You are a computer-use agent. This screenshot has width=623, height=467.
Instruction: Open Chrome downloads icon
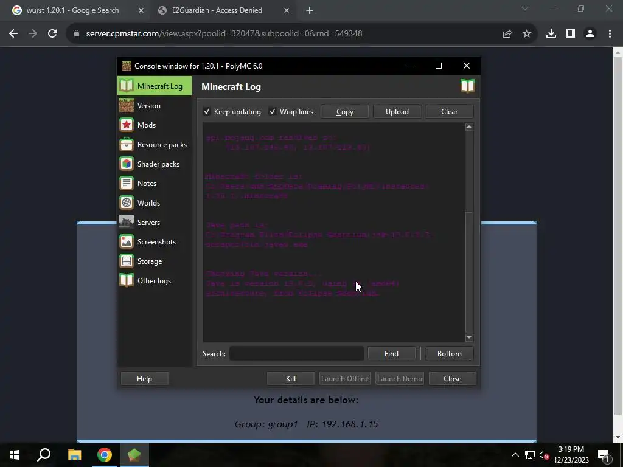click(x=551, y=34)
